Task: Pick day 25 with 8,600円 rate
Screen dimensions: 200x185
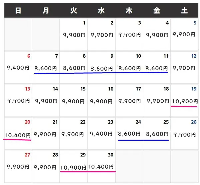Action: 157,133
